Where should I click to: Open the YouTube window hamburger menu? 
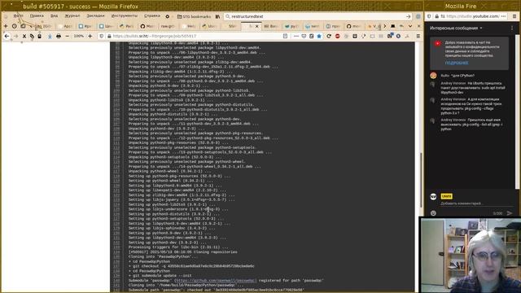point(514,16)
